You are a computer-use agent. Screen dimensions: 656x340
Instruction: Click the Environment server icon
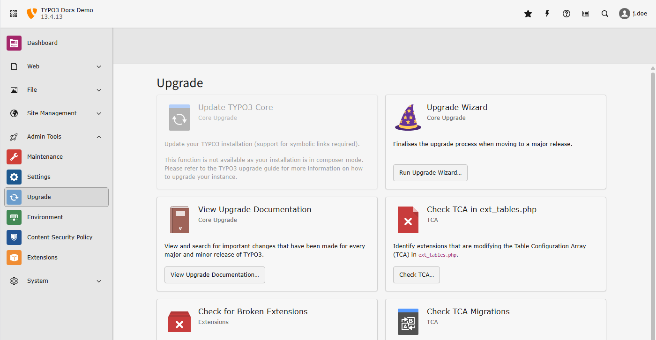tap(14, 217)
